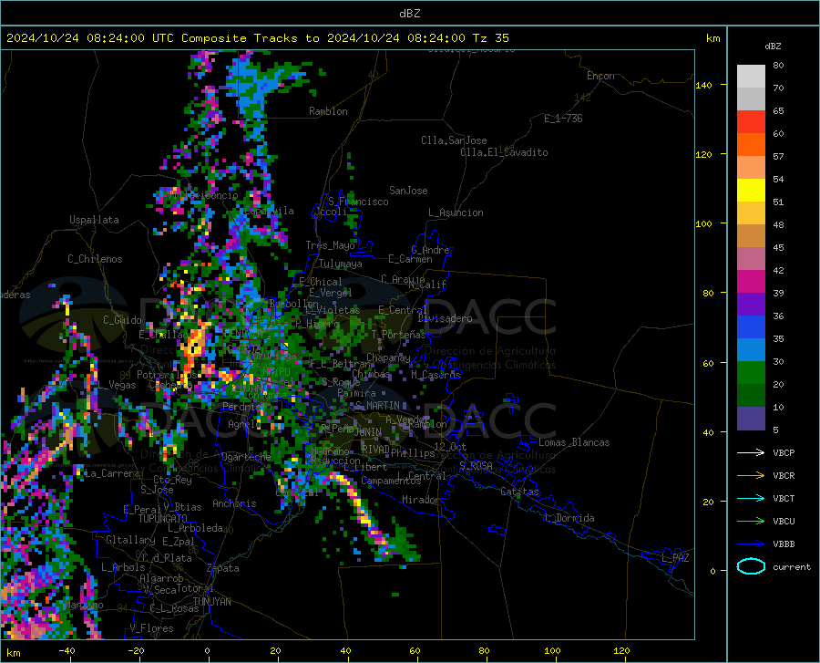Image resolution: width=820 pixels, height=663 pixels.
Task: Click the 120 km mark on horizontal axis
Action: click(x=621, y=651)
